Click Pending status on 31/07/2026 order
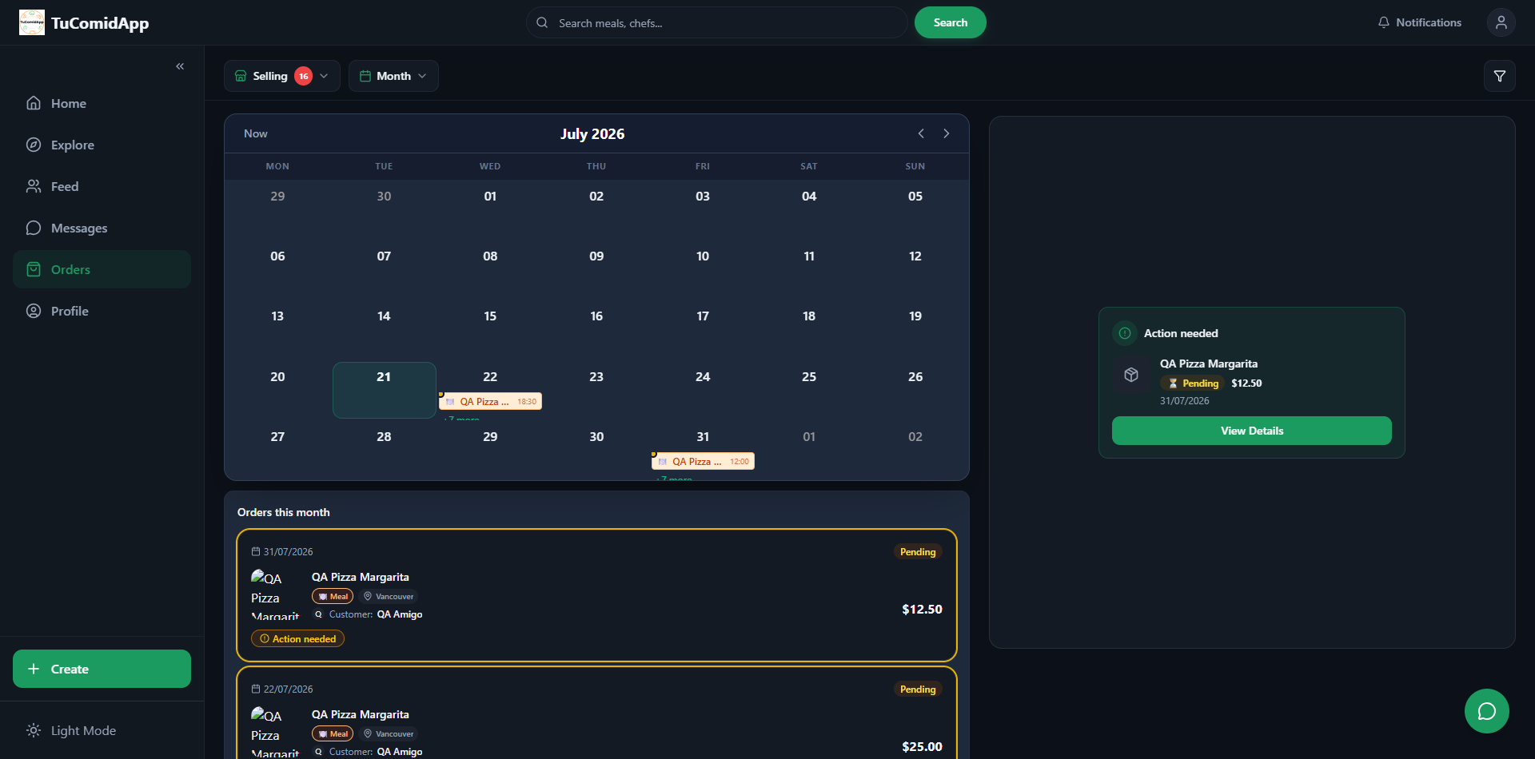Screen dimensions: 1535x759 point(918,551)
